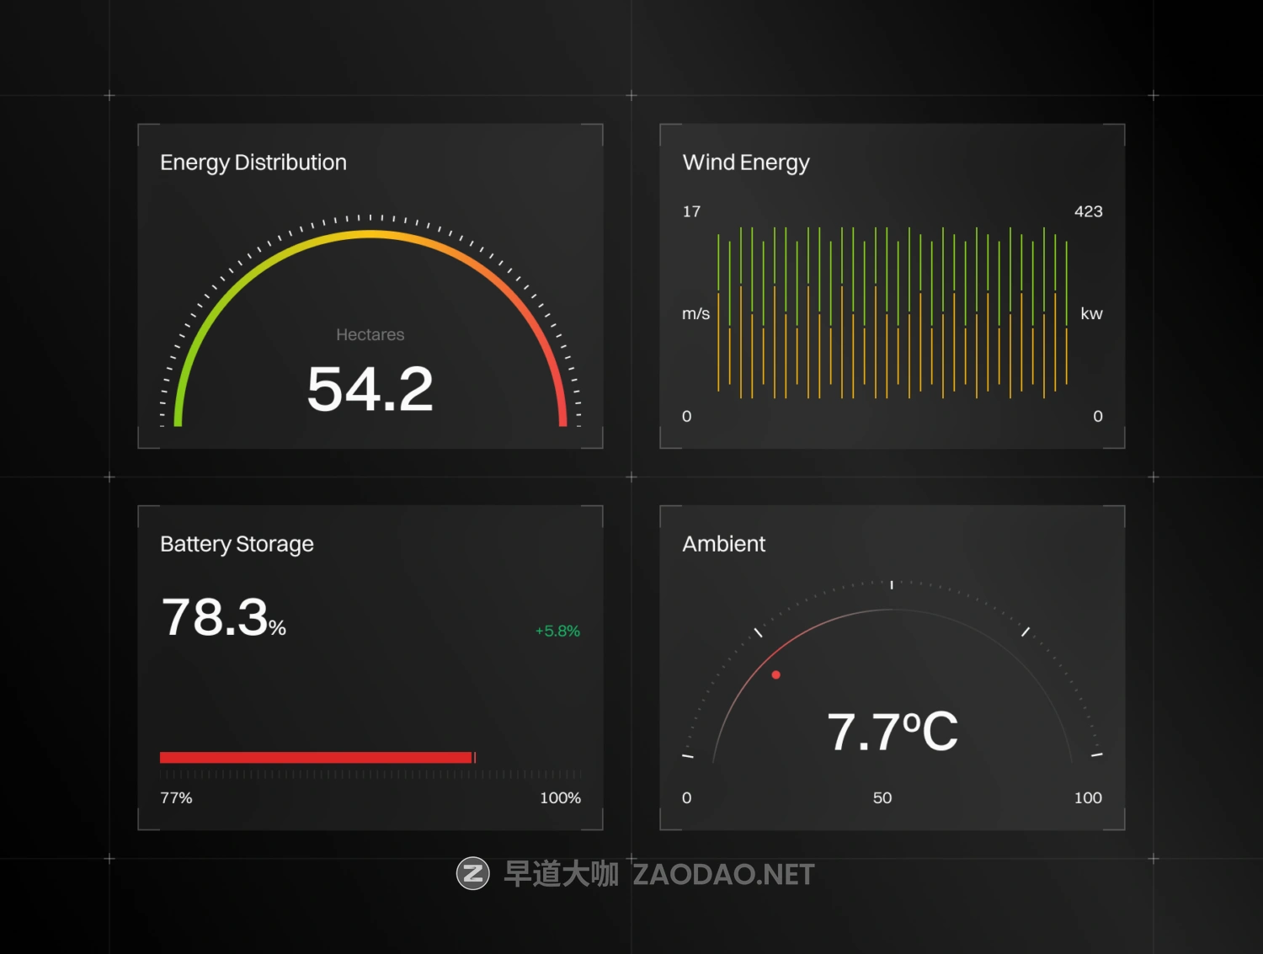Click the +5.8% green change indicator
The height and width of the screenshot is (954, 1263).
coord(557,631)
